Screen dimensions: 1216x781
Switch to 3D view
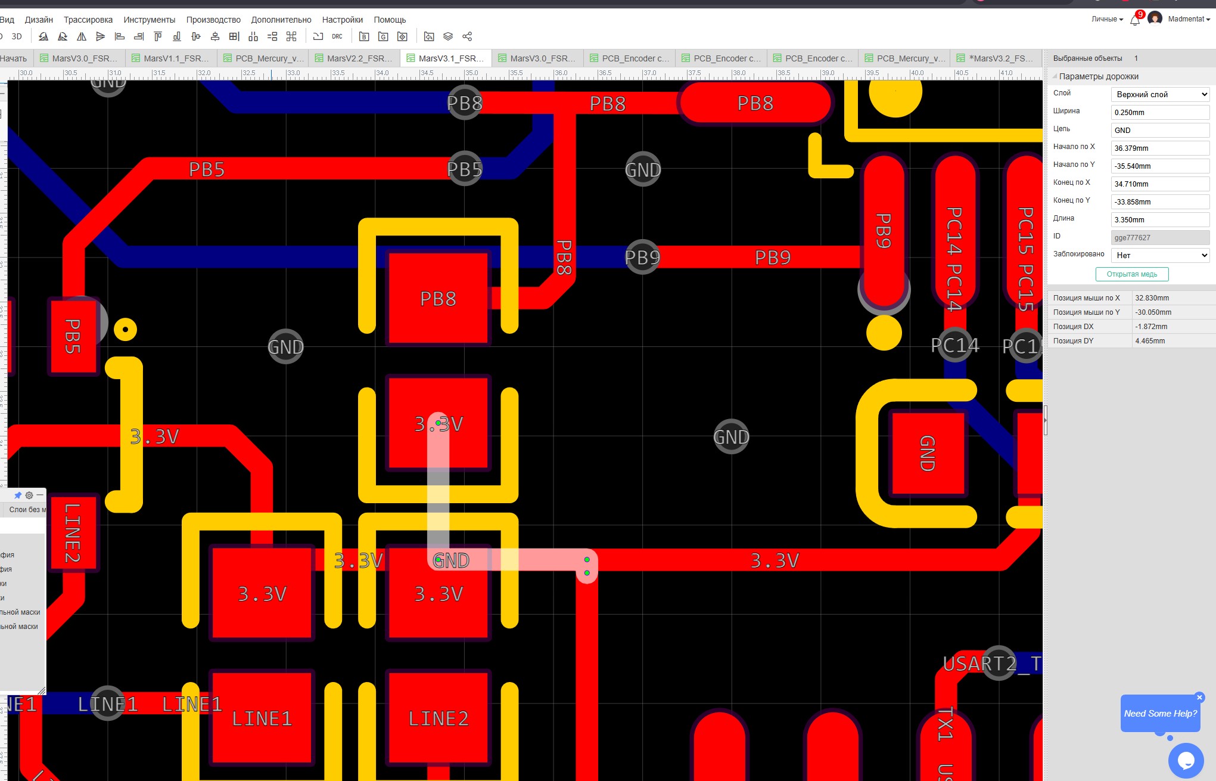pos(17,36)
